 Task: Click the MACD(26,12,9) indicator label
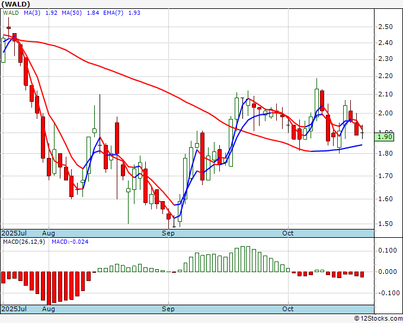pyautogui.click(x=24, y=242)
